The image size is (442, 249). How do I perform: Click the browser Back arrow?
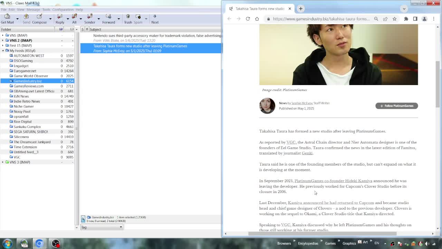tap(229, 19)
